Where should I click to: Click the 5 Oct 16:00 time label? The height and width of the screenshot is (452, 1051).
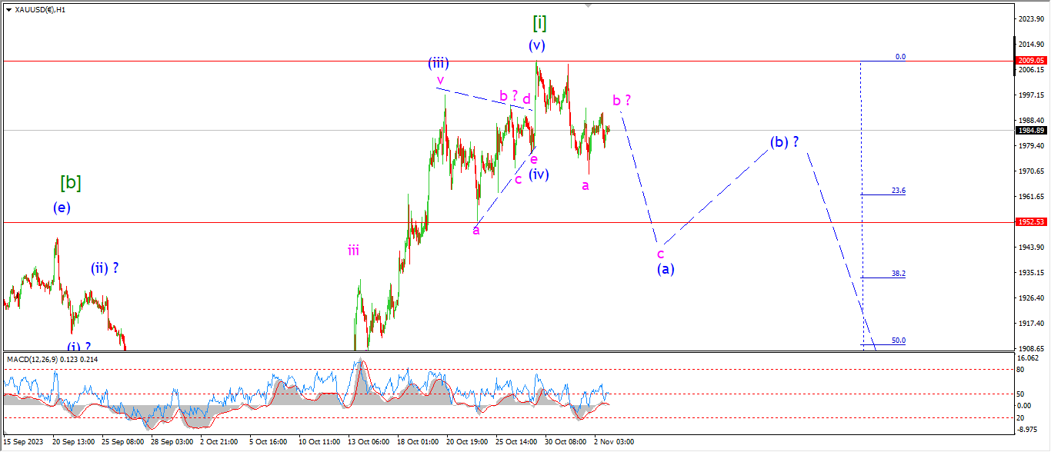click(x=269, y=442)
